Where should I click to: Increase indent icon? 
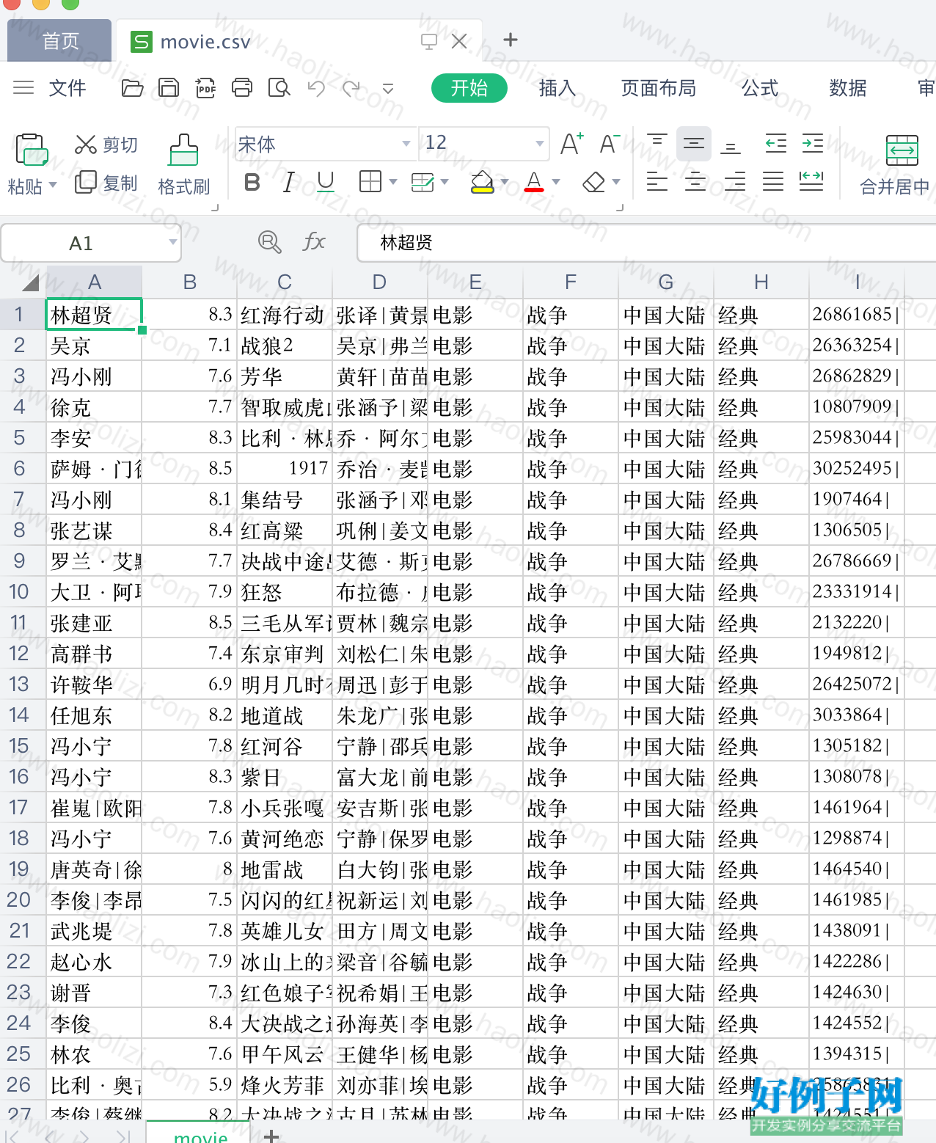coord(813,143)
